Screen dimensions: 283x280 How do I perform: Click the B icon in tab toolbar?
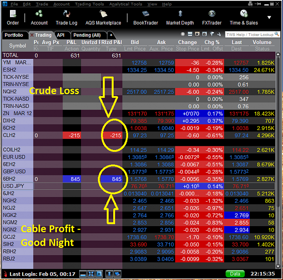pyautogui.click(x=205, y=34)
